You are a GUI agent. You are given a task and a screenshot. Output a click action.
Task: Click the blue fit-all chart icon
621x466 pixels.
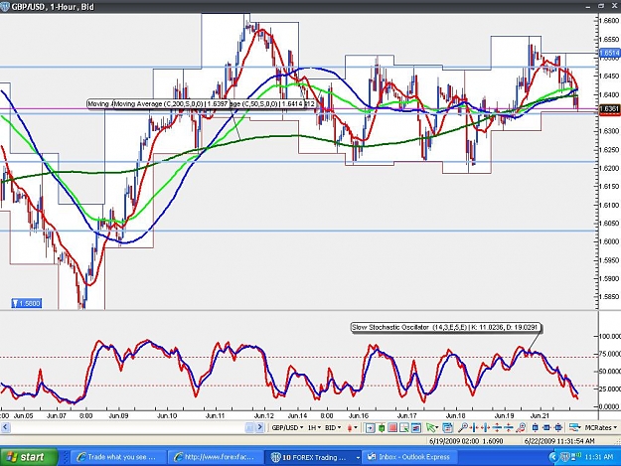point(558,427)
